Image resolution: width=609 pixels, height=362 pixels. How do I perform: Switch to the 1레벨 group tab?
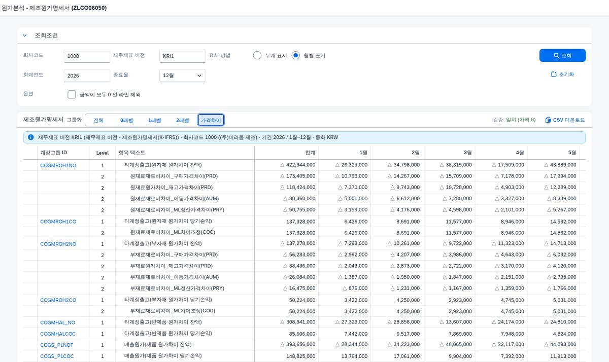coord(155,120)
